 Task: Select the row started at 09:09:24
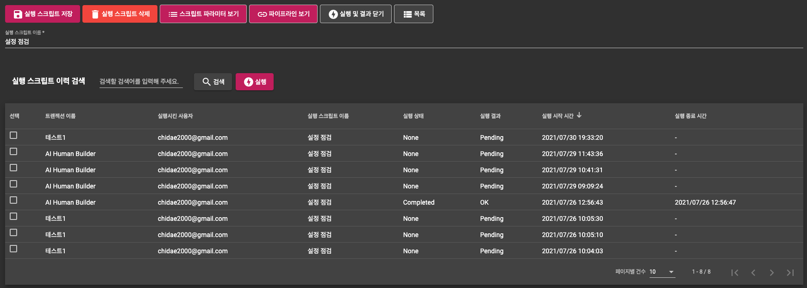pos(13,184)
